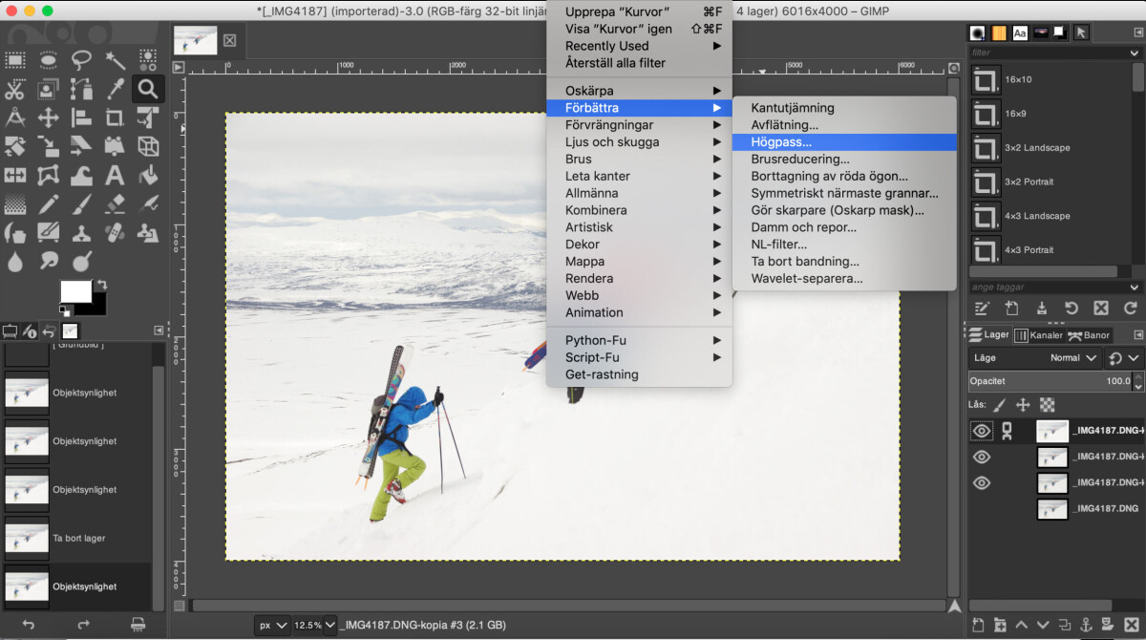Raise layer with up chevron button
Image resolution: width=1146 pixels, height=640 pixels.
(x=1022, y=626)
